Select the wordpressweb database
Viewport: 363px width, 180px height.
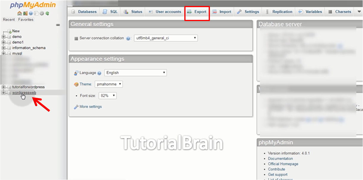tap(24, 93)
